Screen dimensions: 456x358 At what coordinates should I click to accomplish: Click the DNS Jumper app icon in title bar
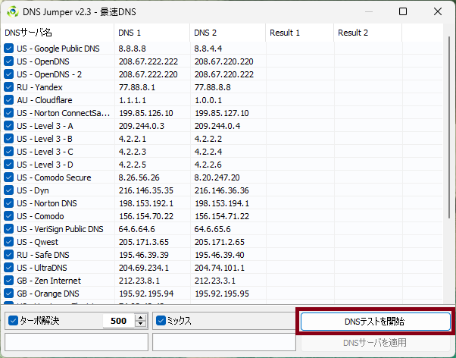(x=13, y=11)
